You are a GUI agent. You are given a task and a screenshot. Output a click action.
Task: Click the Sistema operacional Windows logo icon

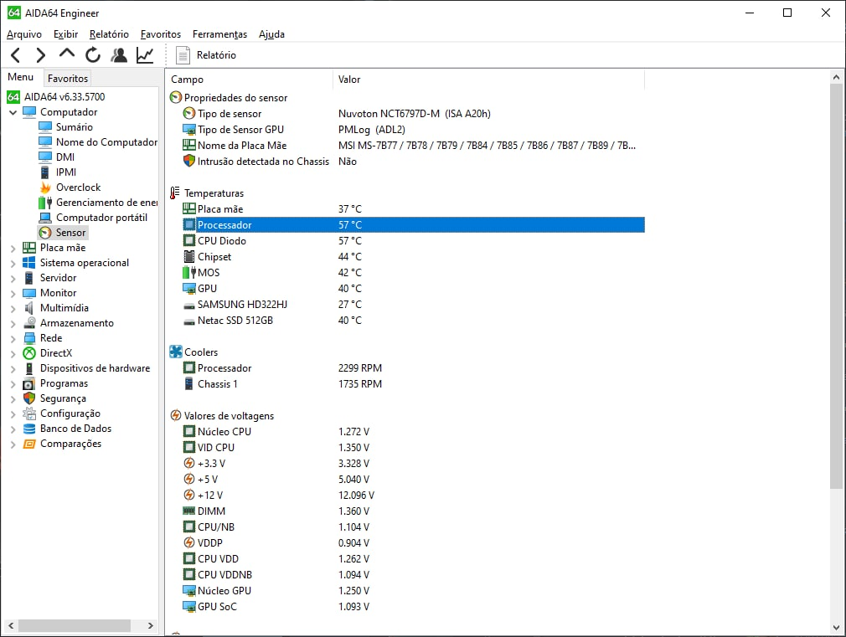coord(29,263)
